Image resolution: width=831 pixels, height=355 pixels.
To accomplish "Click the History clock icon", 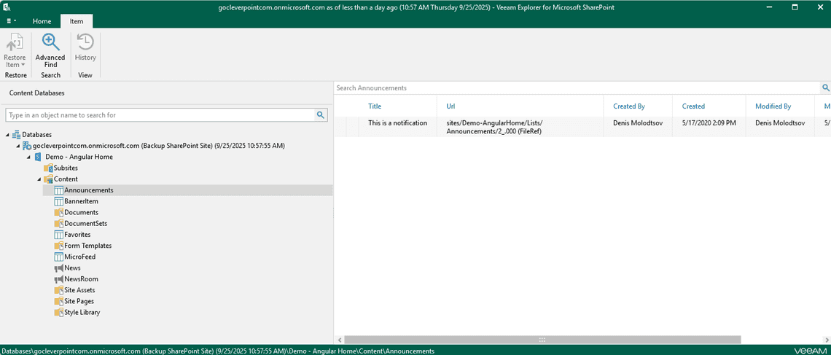I will click(85, 42).
